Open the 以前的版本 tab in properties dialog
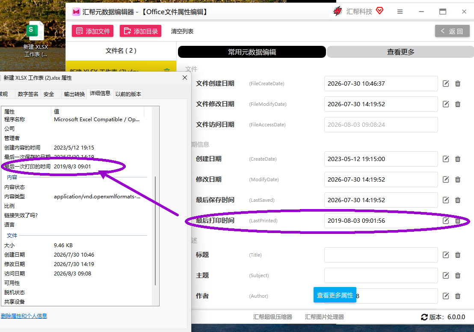Image resolution: width=474 pixels, height=332 pixels. pos(128,94)
